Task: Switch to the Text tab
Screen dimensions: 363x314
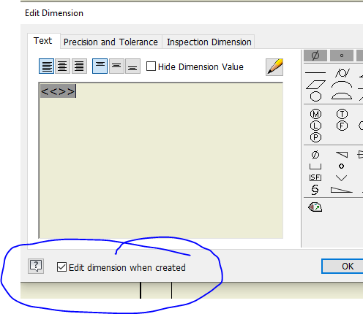Action: point(43,41)
